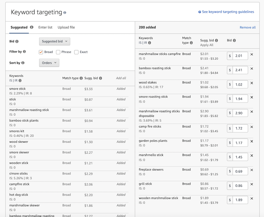Viewport: 264px width, 217px height.
Task: Enable the Phrase match type checkbox
Action: [x=58, y=52]
